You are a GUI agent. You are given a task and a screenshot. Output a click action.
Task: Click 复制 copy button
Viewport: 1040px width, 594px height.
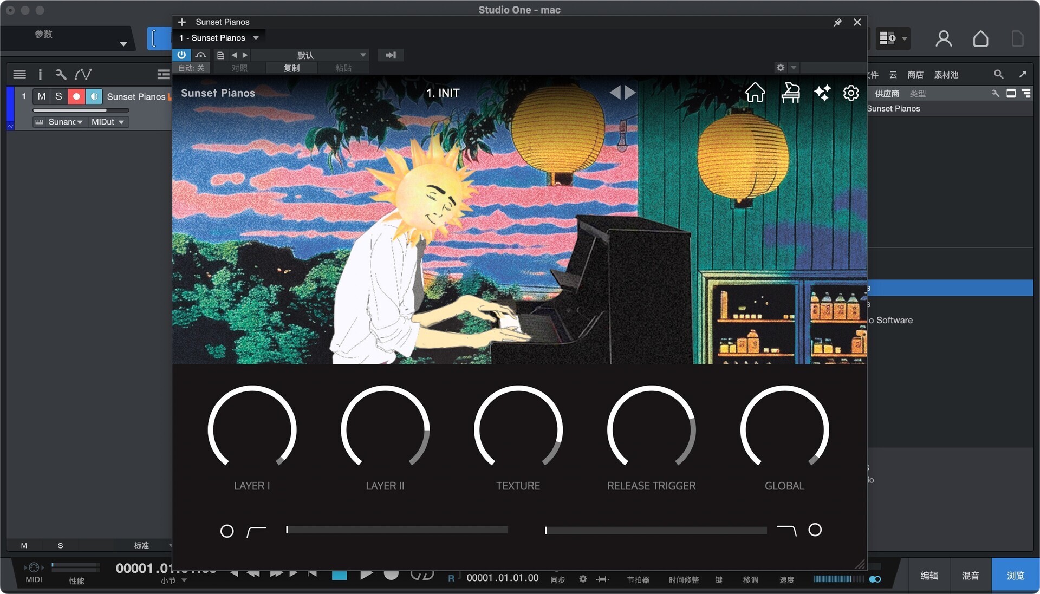291,68
